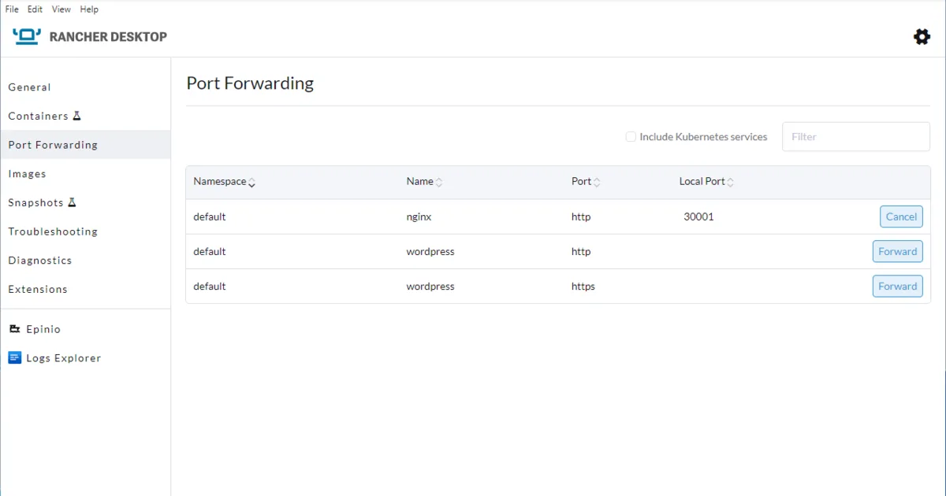Open the Snapshots sidebar section
This screenshot has height=496, width=946.
[85, 202]
